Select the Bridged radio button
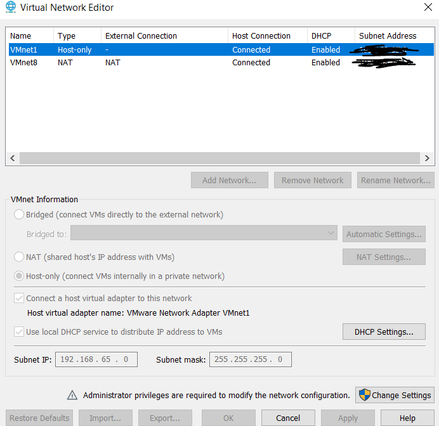The height and width of the screenshot is (426, 439). point(19,214)
